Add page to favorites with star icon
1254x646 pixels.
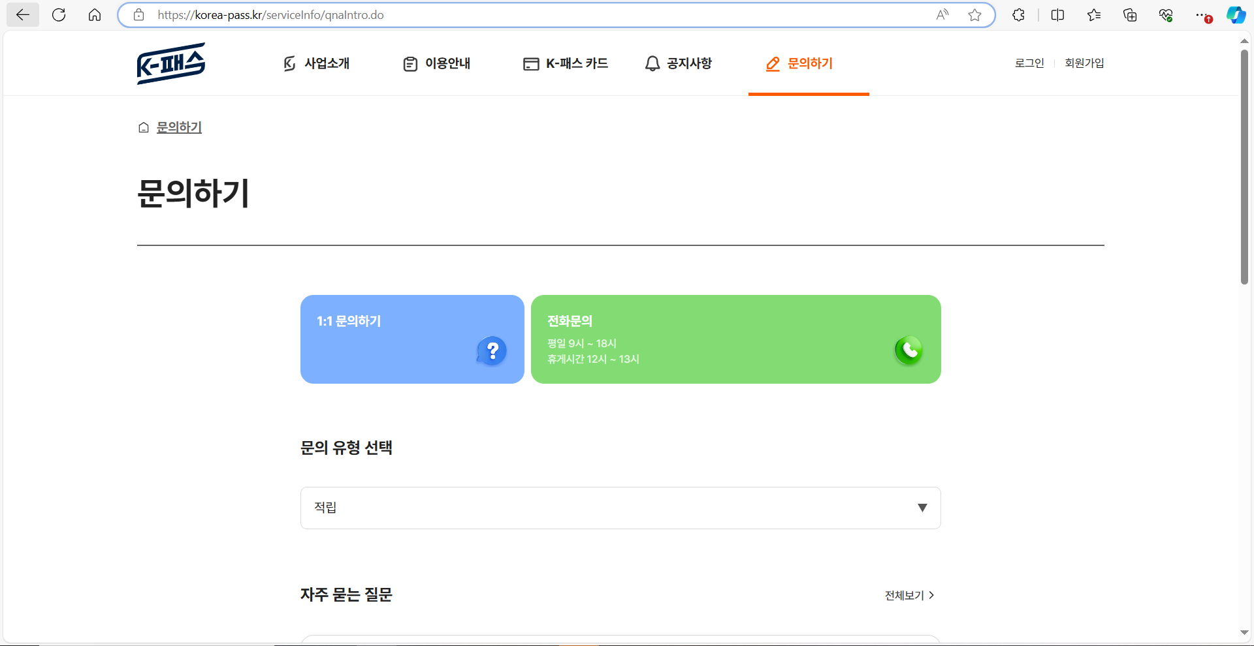[x=974, y=15]
